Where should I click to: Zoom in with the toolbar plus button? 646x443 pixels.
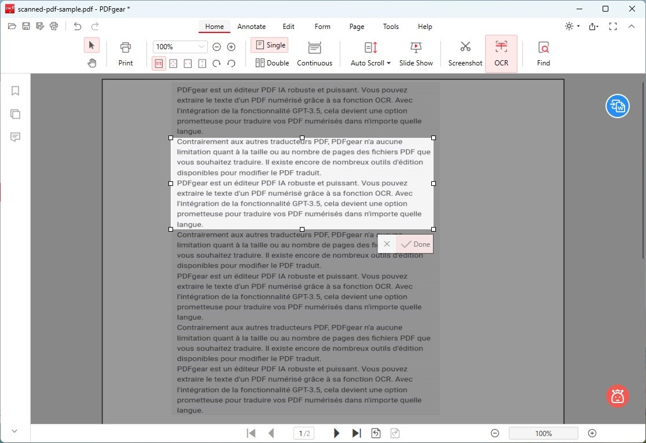click(231, 47)
